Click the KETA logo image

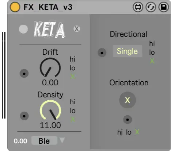(x=49, y=30)
